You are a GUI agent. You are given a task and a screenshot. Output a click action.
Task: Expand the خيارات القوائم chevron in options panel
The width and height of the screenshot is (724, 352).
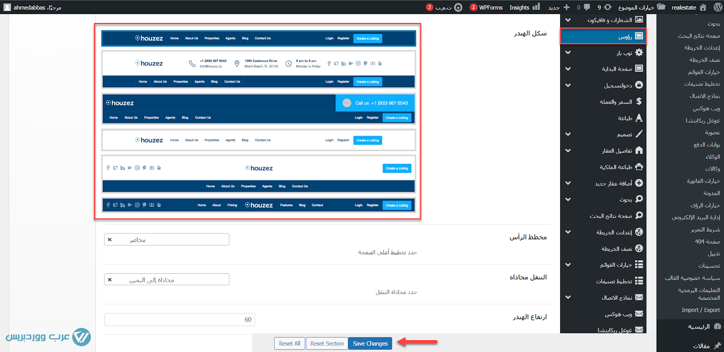click(x=568, y=265)
